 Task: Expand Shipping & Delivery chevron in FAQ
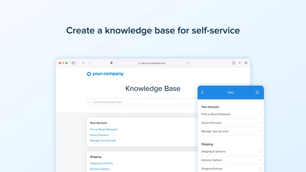click(260, 151)
